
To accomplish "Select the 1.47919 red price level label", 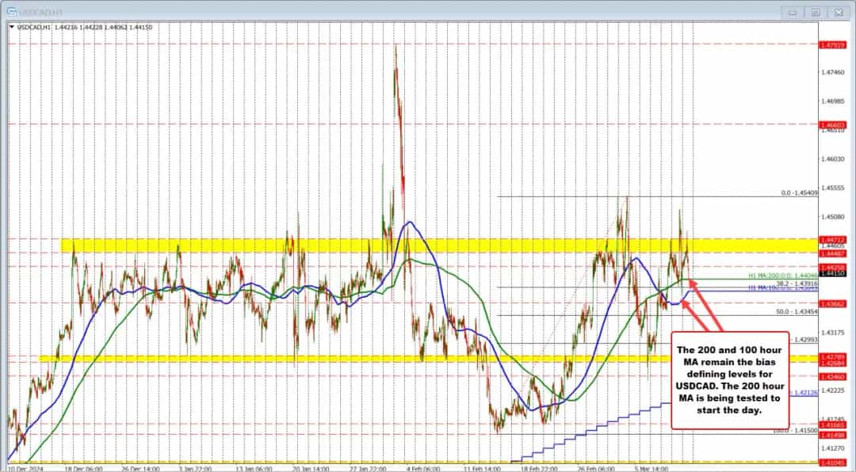I will click(x=835, y=45).
